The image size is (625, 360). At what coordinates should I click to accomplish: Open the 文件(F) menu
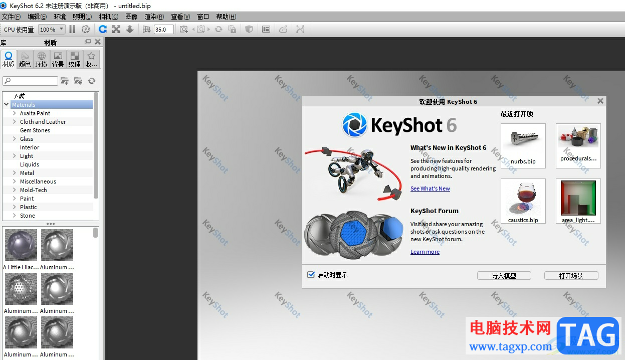click(x=11, y=17)
